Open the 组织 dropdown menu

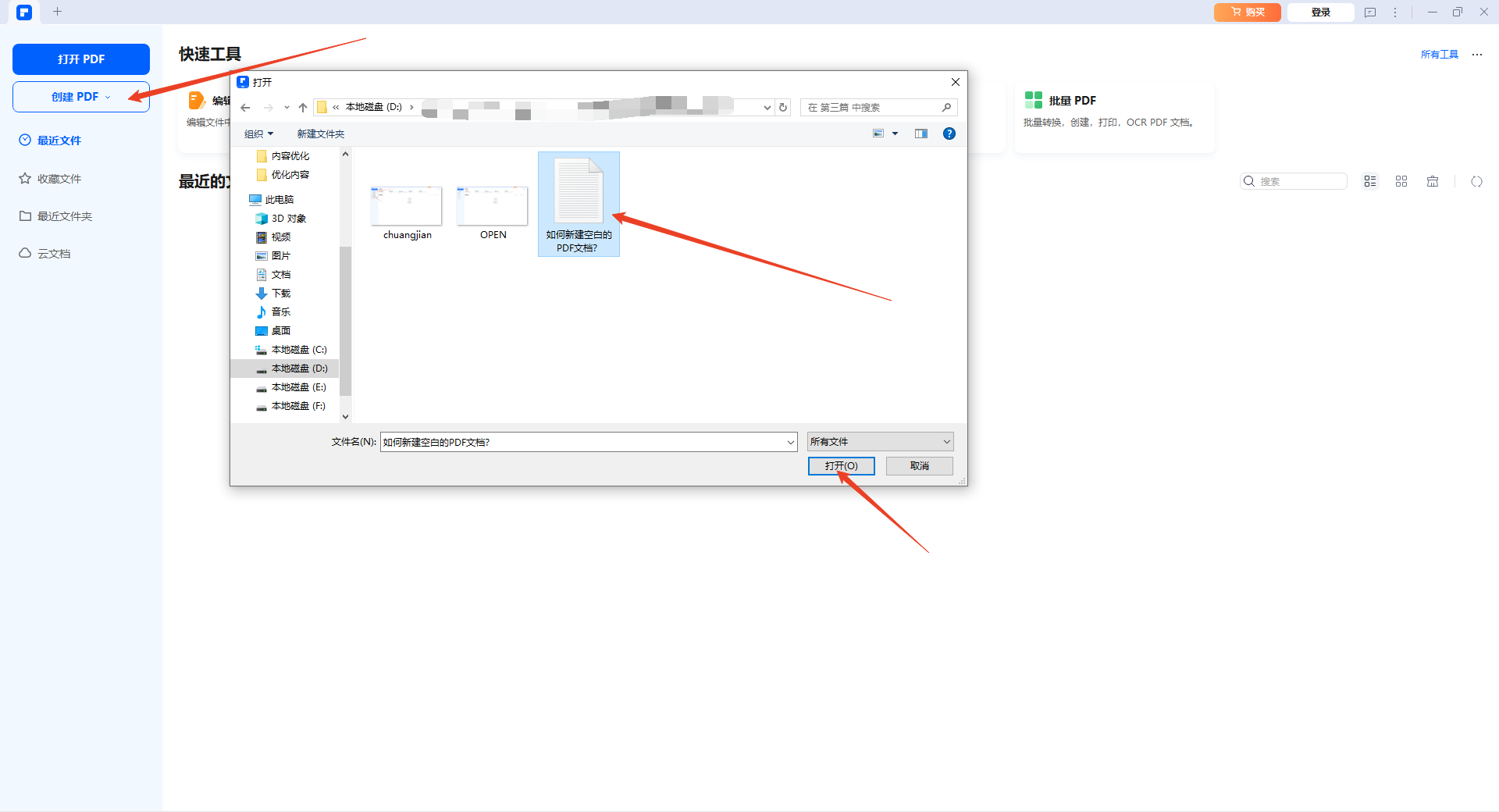[x=258, y=134]
